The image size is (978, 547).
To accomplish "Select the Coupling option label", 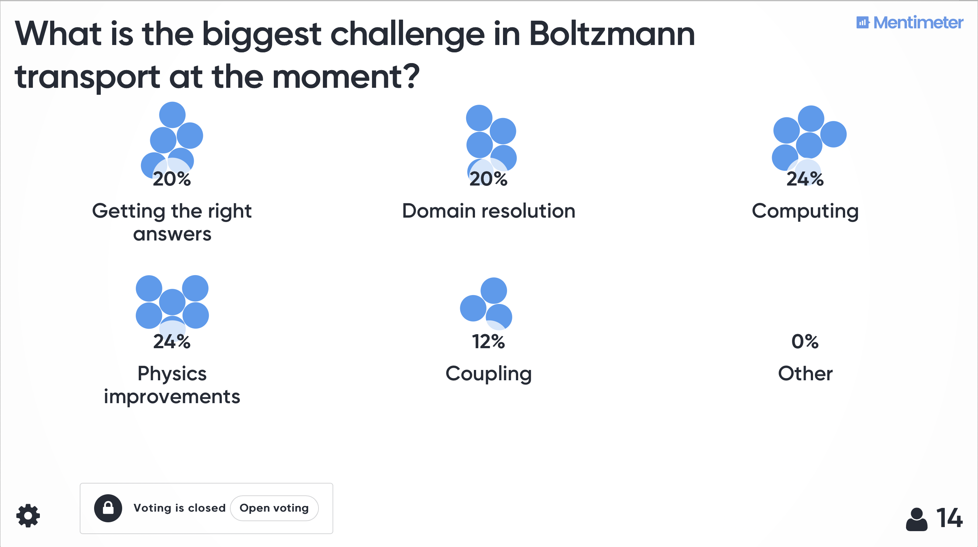I will (x=489, y=374).
